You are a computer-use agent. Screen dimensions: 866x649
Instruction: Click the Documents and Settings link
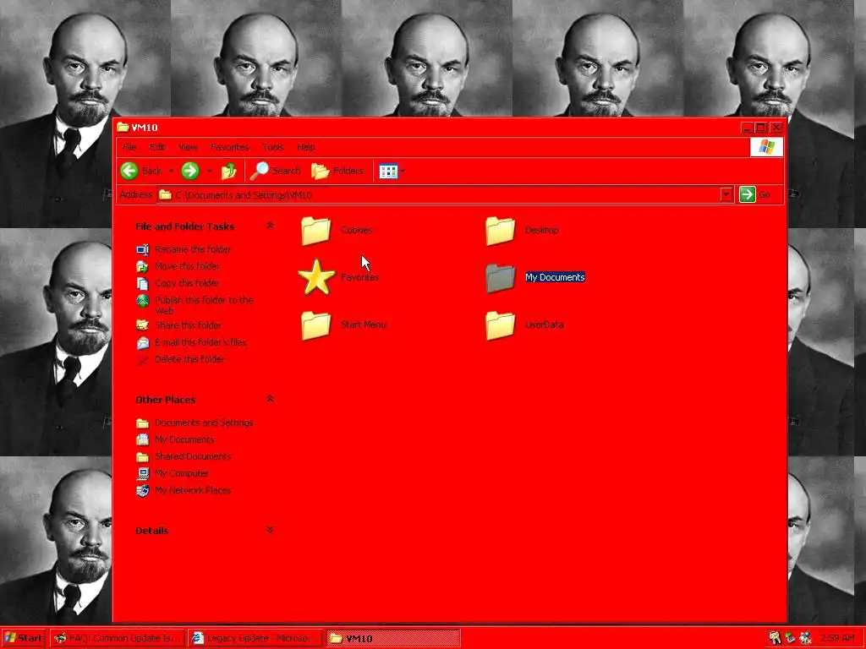[x=204, y=423]
